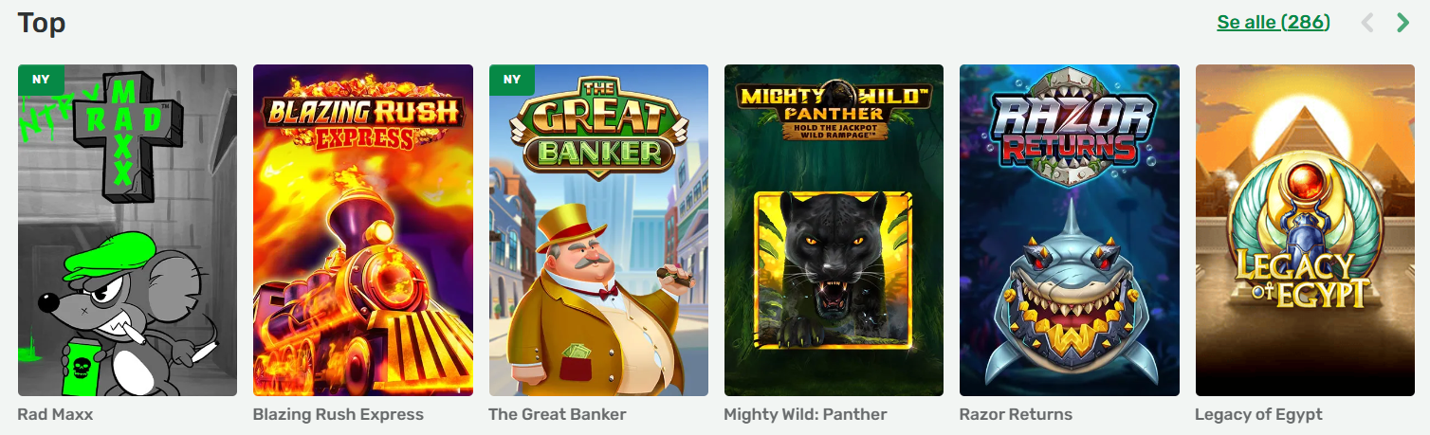
Task: Click the next carousel arrow
Action: pyautogui.click(x=1402, y=23)
